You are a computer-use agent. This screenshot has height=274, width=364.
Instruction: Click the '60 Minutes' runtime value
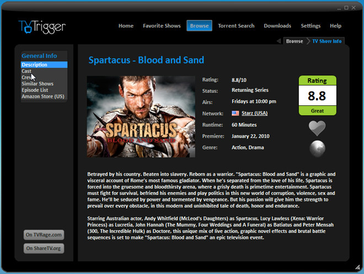pos(244,125)
